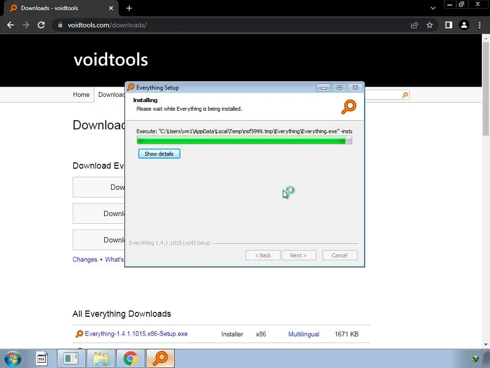Screen dimensions: 490x368
Task: Click the page scrollbar down arrow
Action: click(x=486, y=345)
